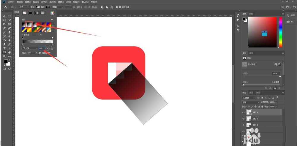This screenshot has height=146, width=297.
Task: Select the Horizontal Type tool
Action: pos(4,48)
